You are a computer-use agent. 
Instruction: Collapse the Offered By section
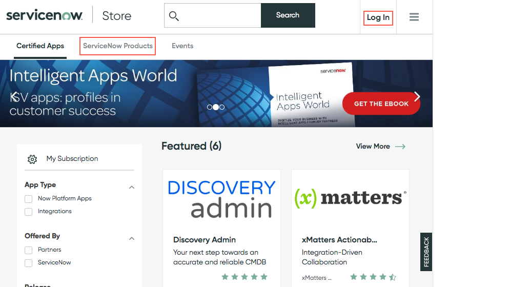(x=132, y=239)
